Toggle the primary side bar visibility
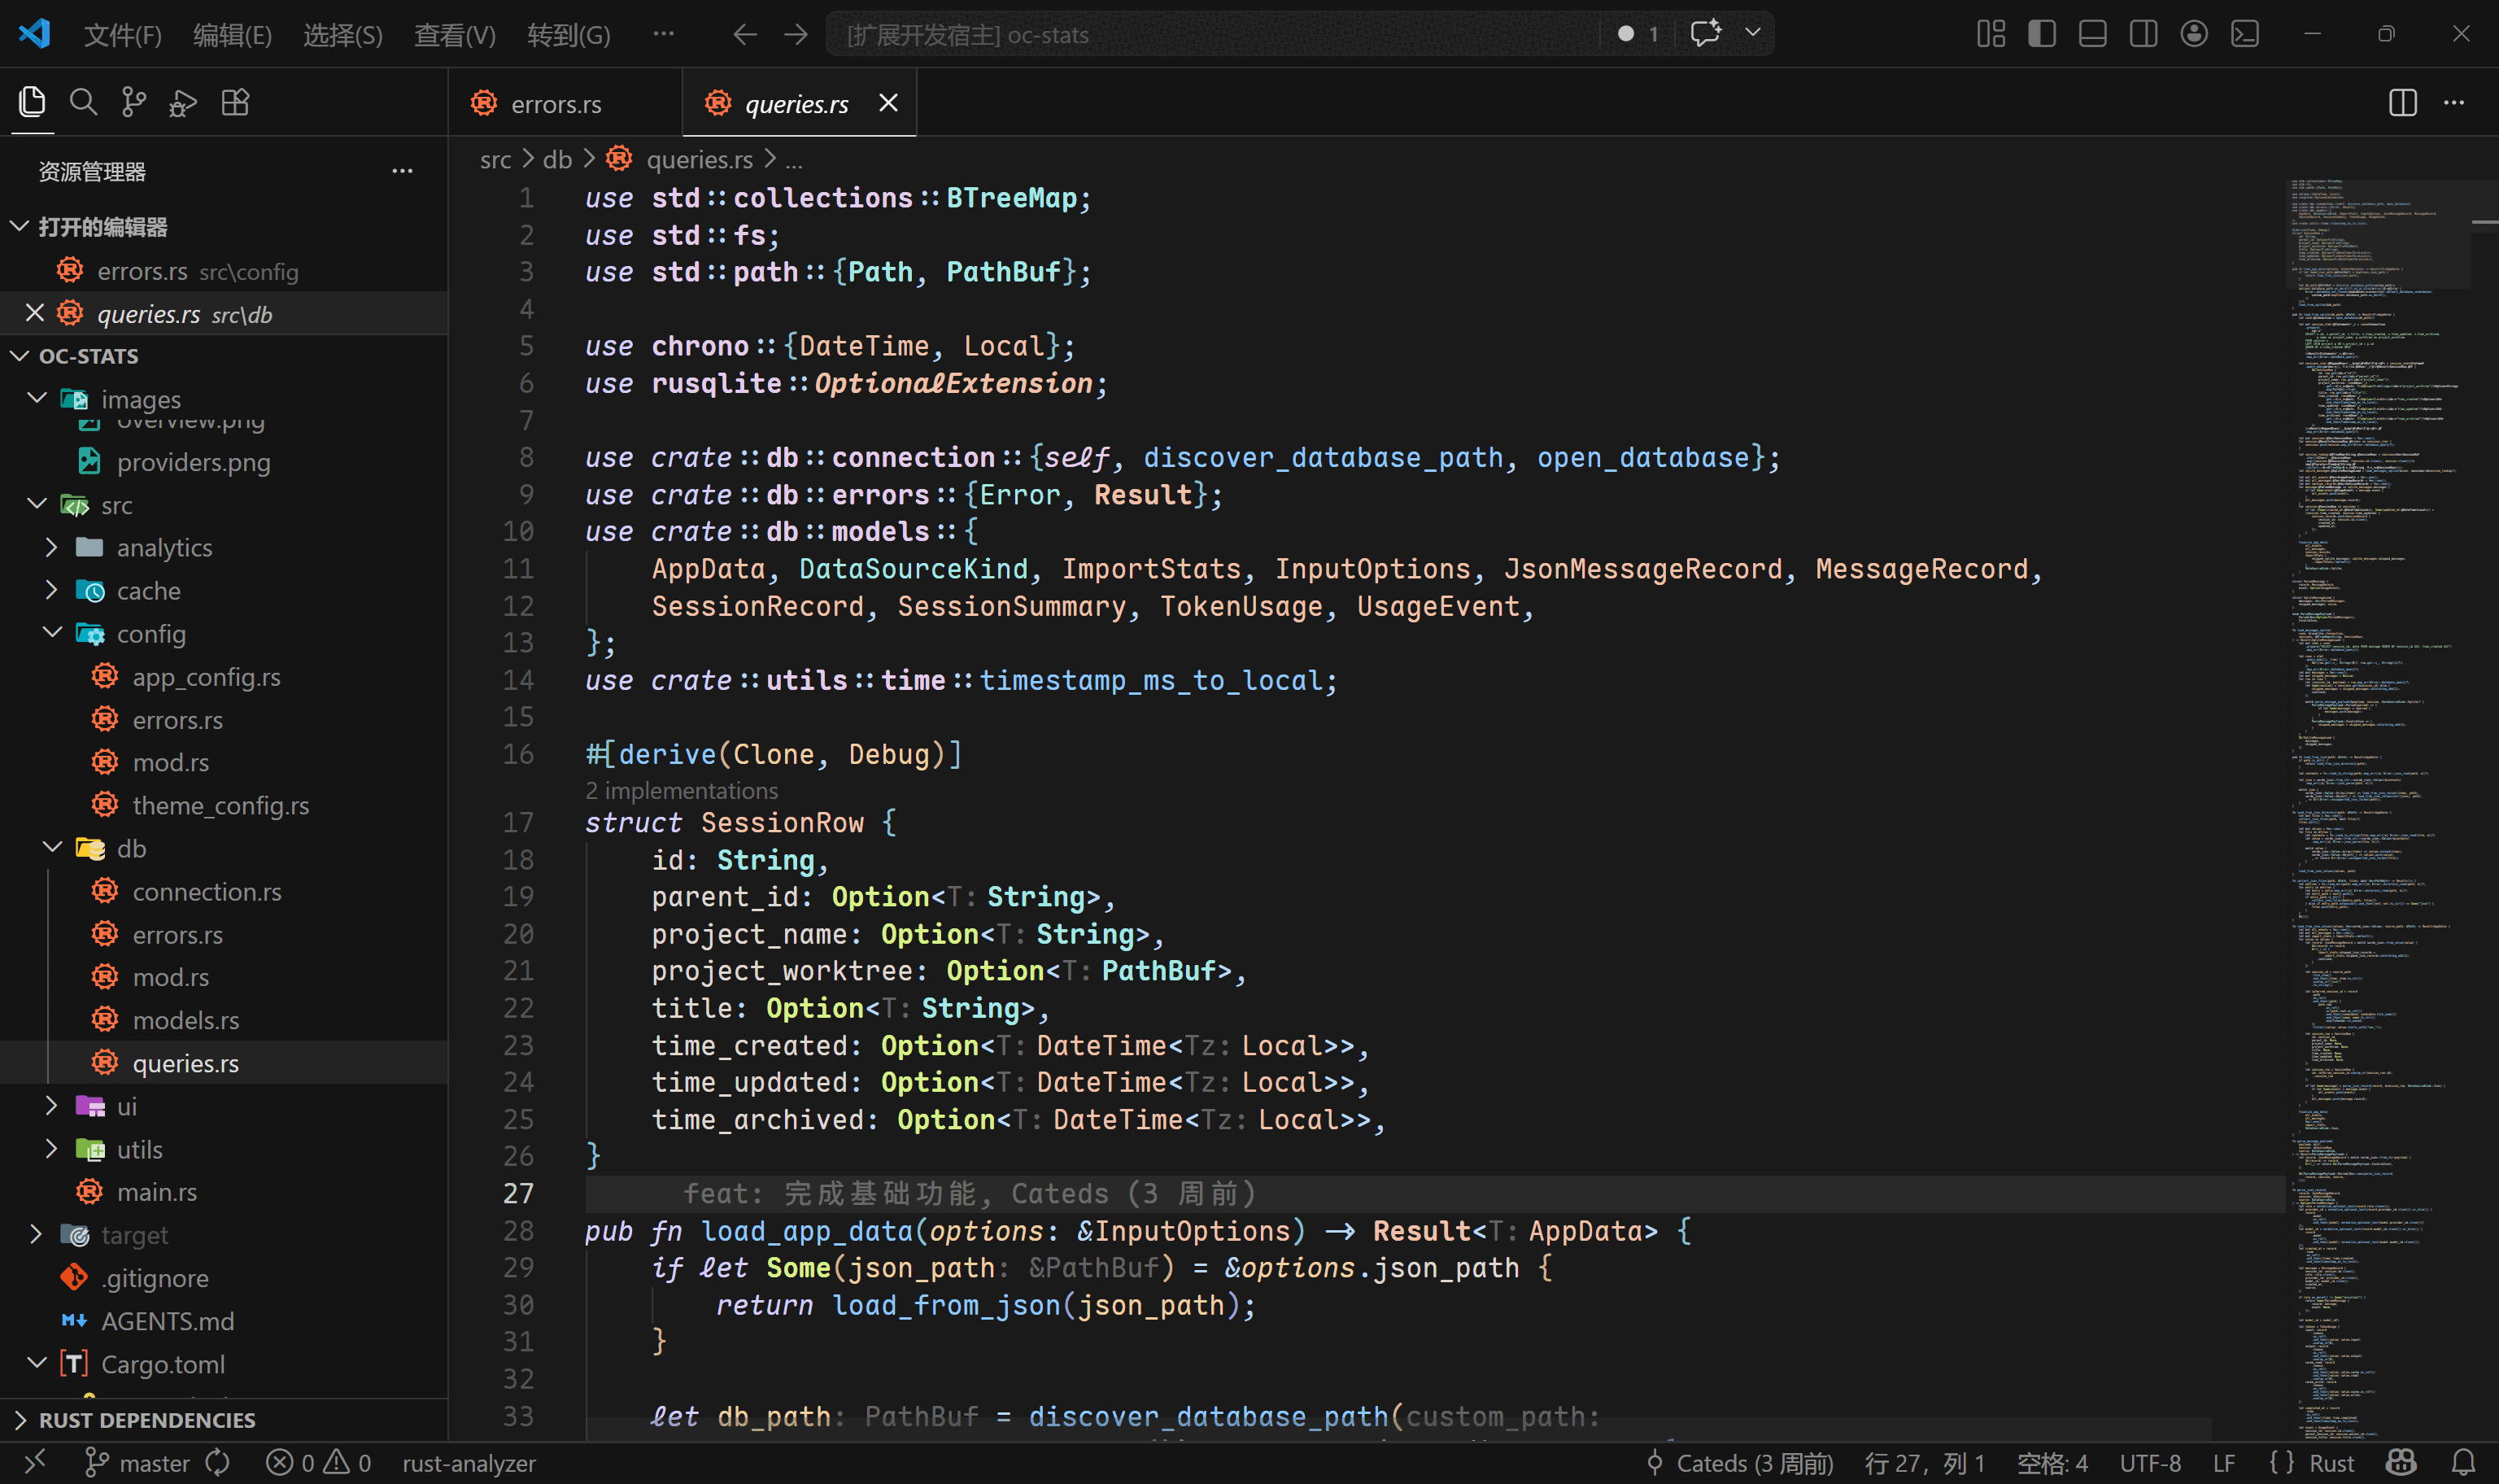 (x=2042, y=34)
